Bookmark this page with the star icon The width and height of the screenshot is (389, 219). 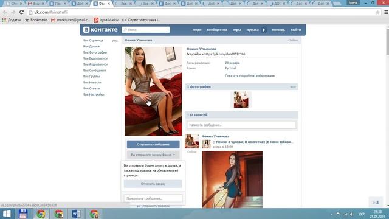[x=377, y=12]
